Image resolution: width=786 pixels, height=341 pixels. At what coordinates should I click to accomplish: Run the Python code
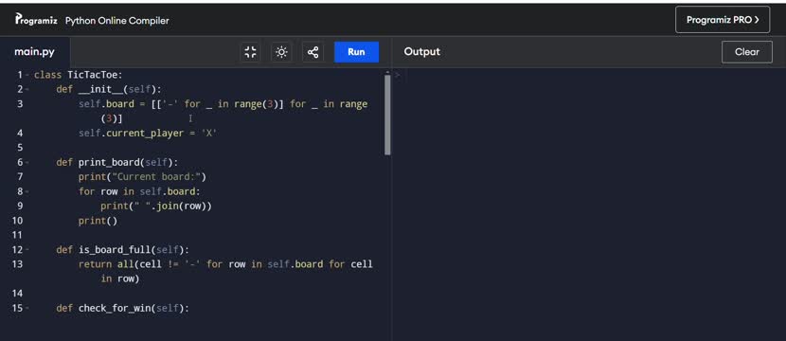[356, 52]
